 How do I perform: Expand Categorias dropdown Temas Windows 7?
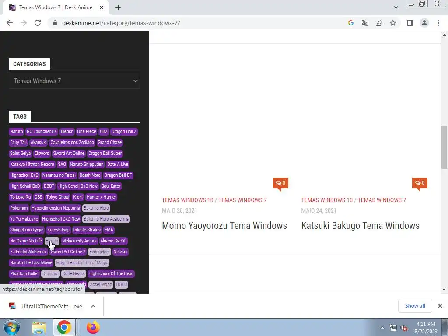(74, 81)
